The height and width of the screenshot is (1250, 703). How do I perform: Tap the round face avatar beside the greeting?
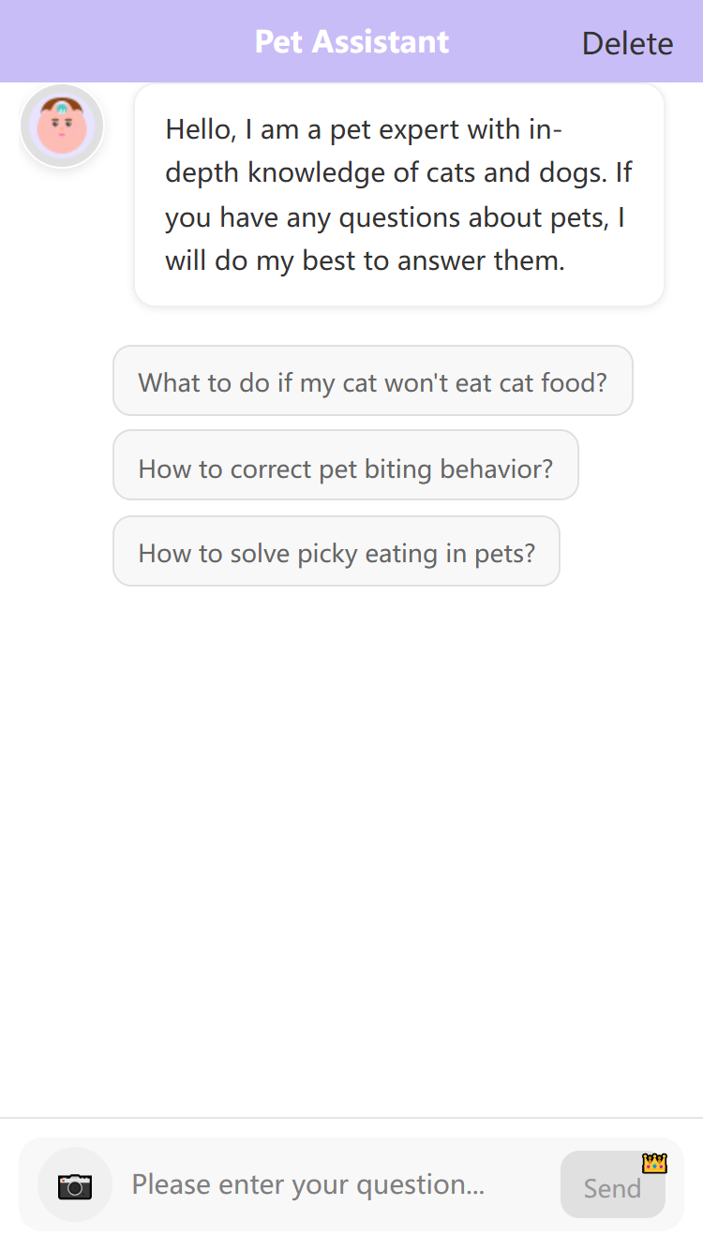[x=62, y=126]
